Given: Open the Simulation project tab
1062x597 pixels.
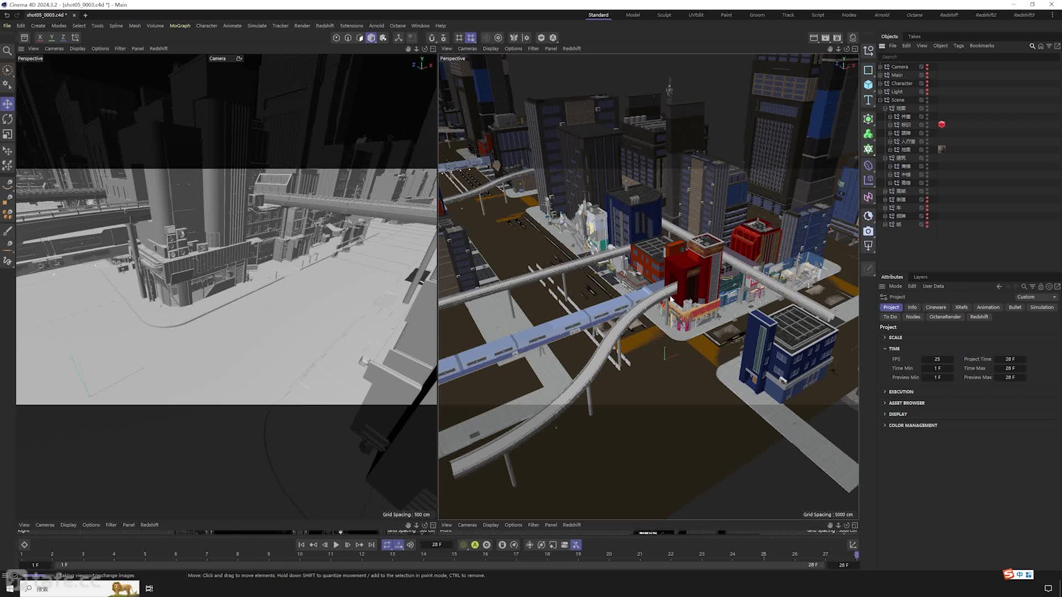Looking at the screenshot, I should tap(1042, 307).
